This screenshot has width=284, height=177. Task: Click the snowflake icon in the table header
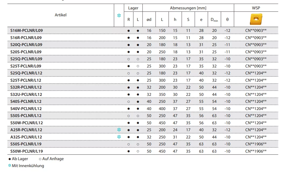[x=119, y=16]
